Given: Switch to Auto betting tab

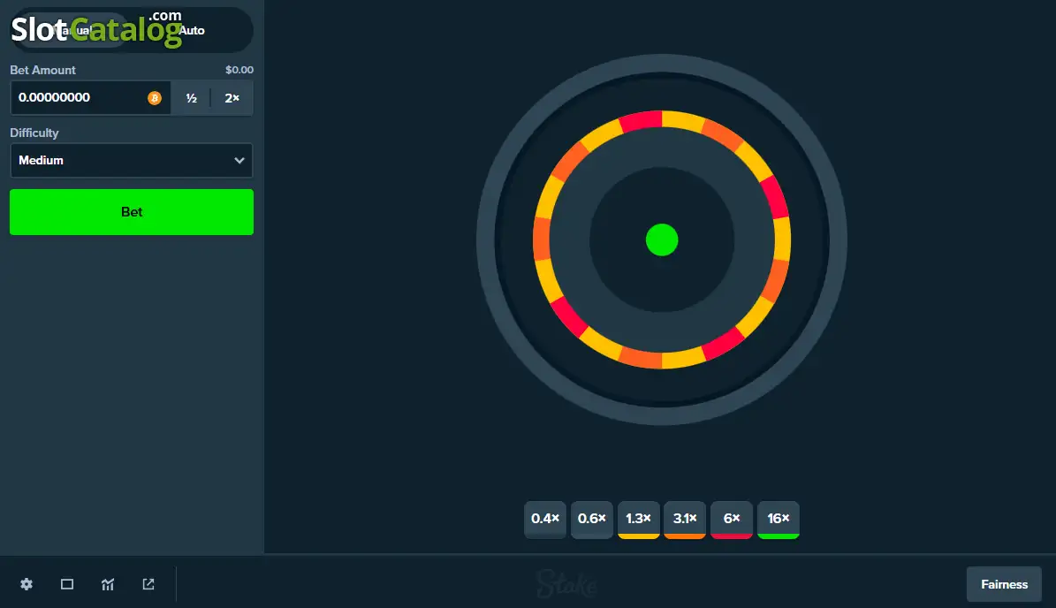Looking at the screenshot, I should [191, 30].
